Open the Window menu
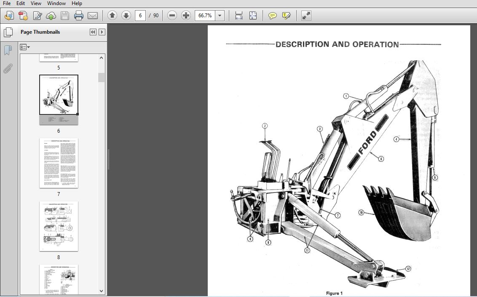The height and width of the screenshot is (297, 477). pyautogui.click(x=56, y=3)
